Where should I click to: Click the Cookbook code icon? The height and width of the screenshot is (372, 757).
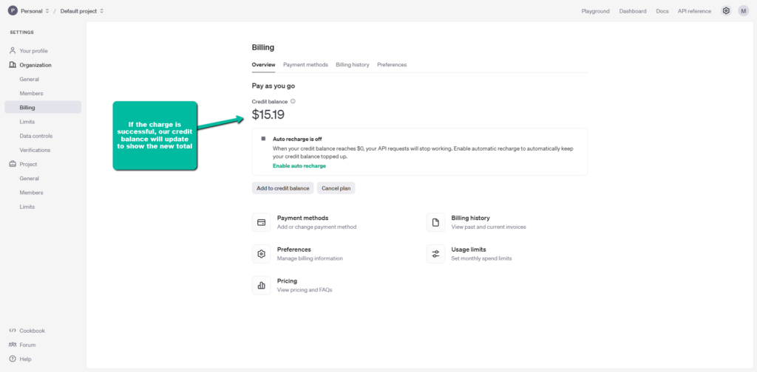point(13,331)
